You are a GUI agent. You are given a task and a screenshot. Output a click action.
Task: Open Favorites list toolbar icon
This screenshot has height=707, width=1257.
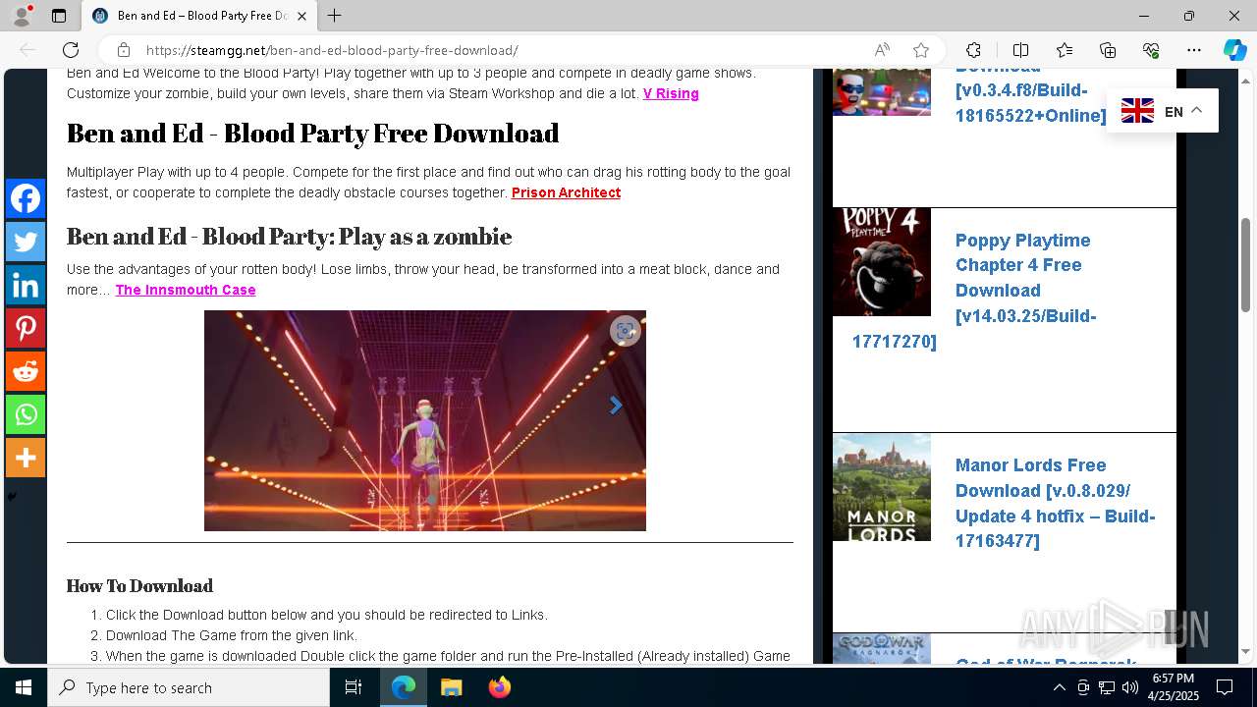click(1065, 50)
